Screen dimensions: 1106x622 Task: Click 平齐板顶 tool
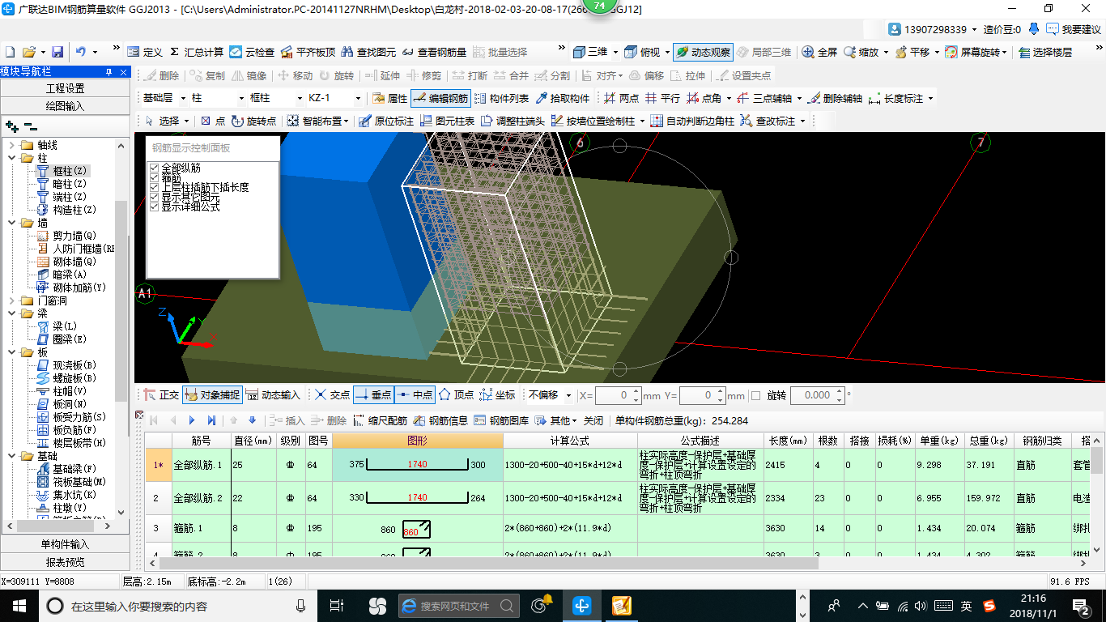[308, 52]
